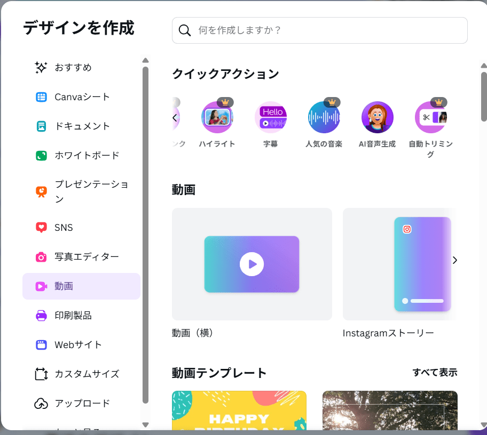Image resolution: width=487 pixels, height=435 pixels.
Task: Click the アップロード cloud icon
Action: tap(41, 404)
